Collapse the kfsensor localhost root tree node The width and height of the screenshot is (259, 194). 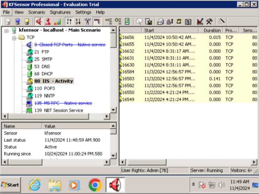coord(7,30)
